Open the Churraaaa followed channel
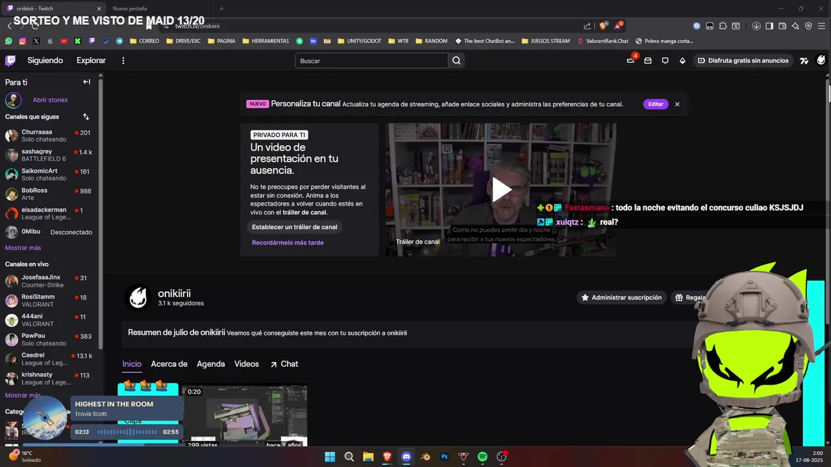Image resolution: width=831 pixels, height=467 pixels. (x=49, y=135)
